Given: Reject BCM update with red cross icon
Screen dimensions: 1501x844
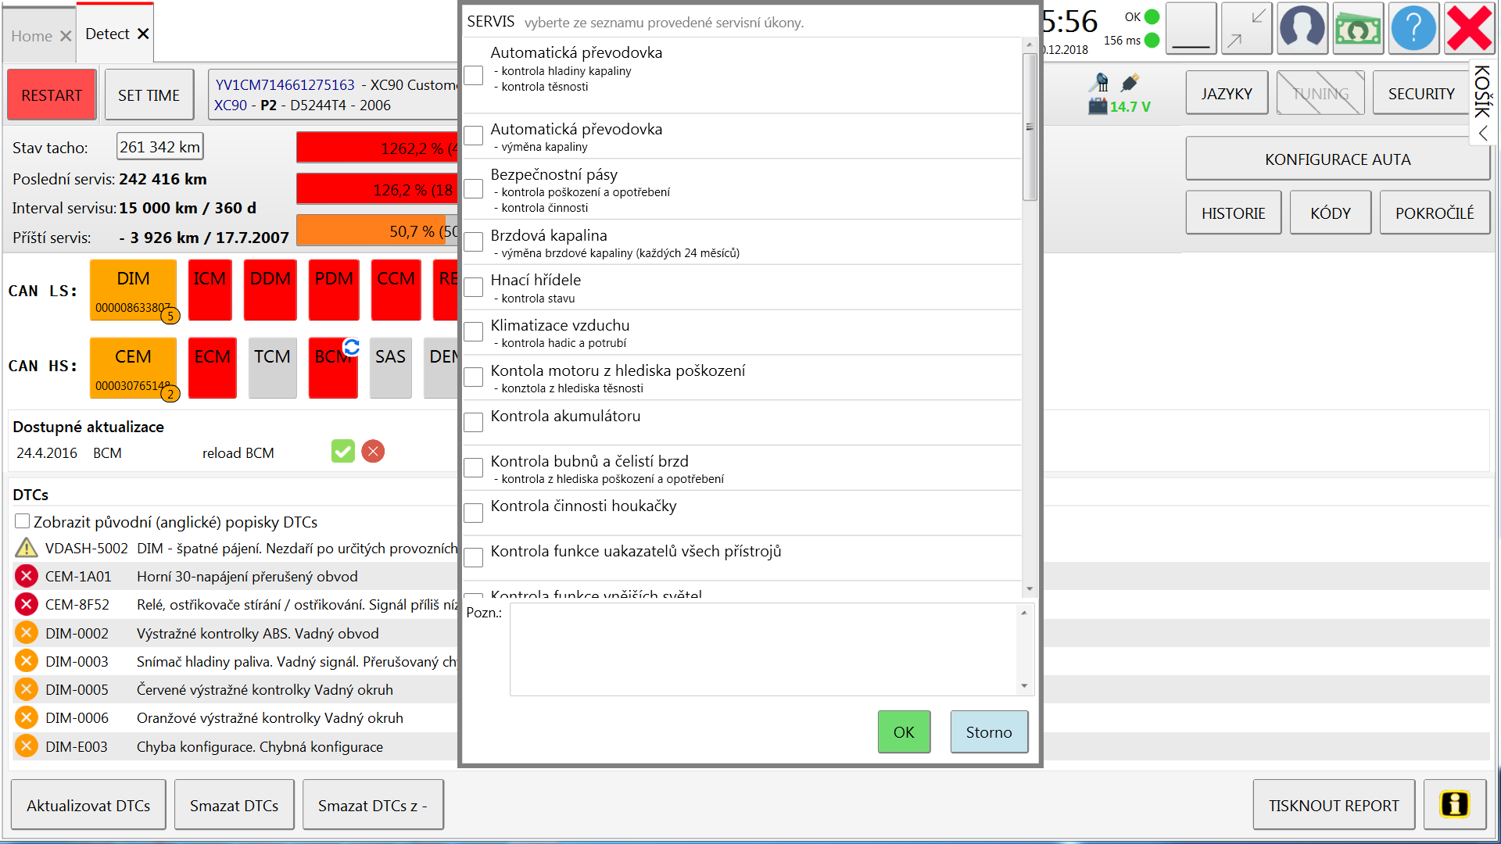Looking at the screenshot, I should [373, 452].
